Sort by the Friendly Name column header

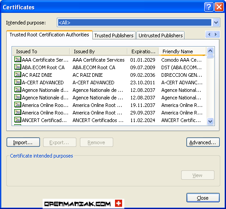pyautogui.click(x=182, y=51)
